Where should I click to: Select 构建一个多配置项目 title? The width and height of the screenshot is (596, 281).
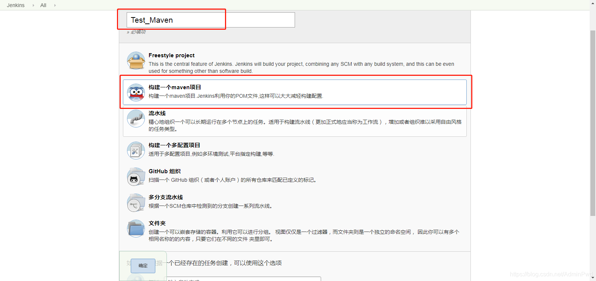tap(174, 145)
